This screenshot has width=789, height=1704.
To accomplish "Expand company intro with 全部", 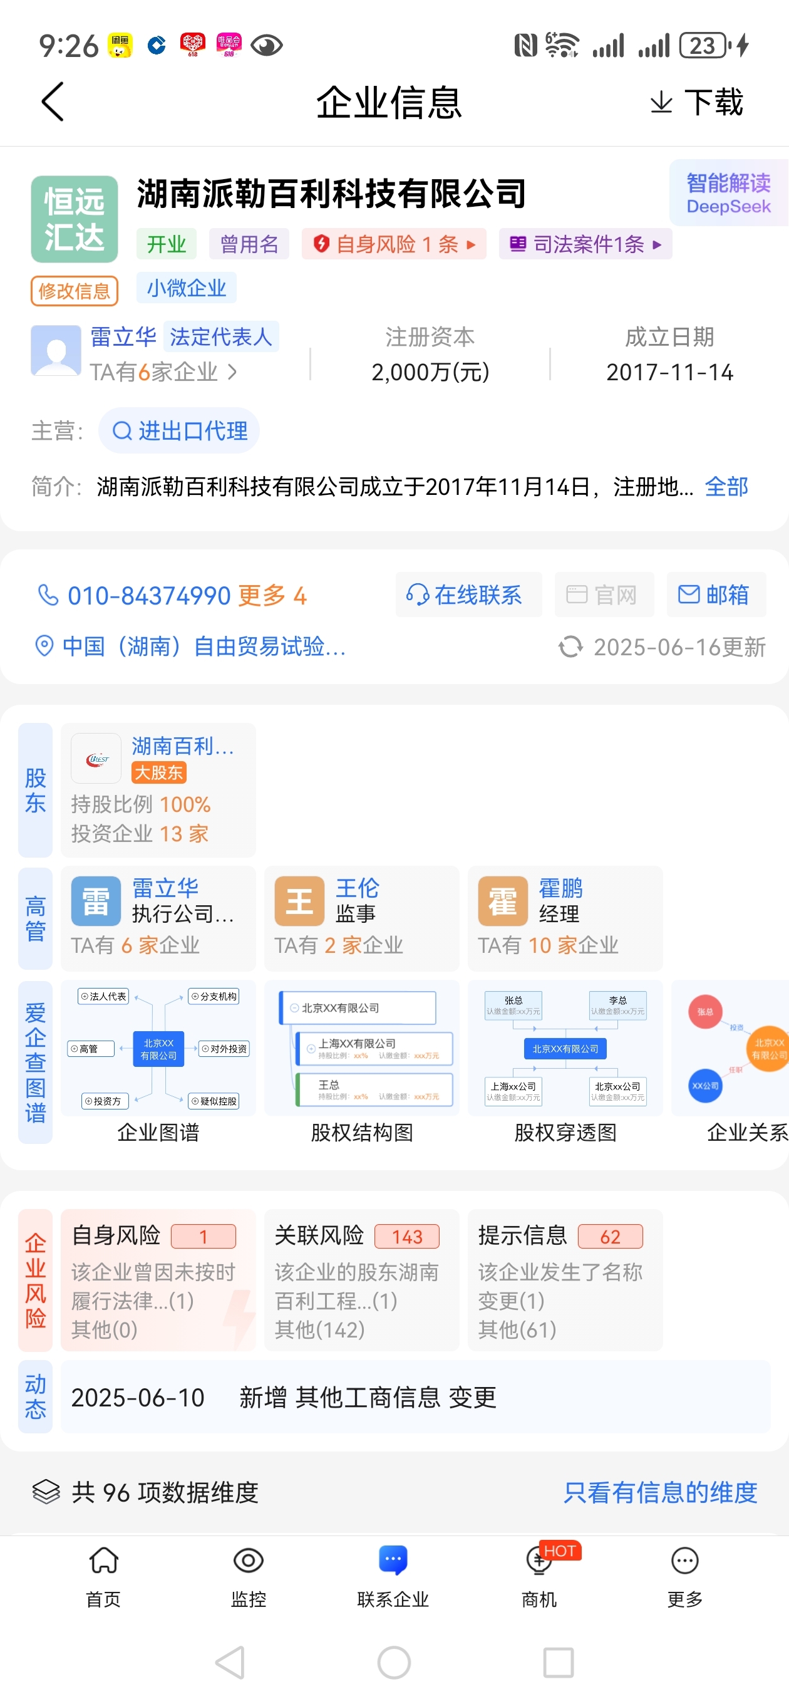I will point(726,487).
